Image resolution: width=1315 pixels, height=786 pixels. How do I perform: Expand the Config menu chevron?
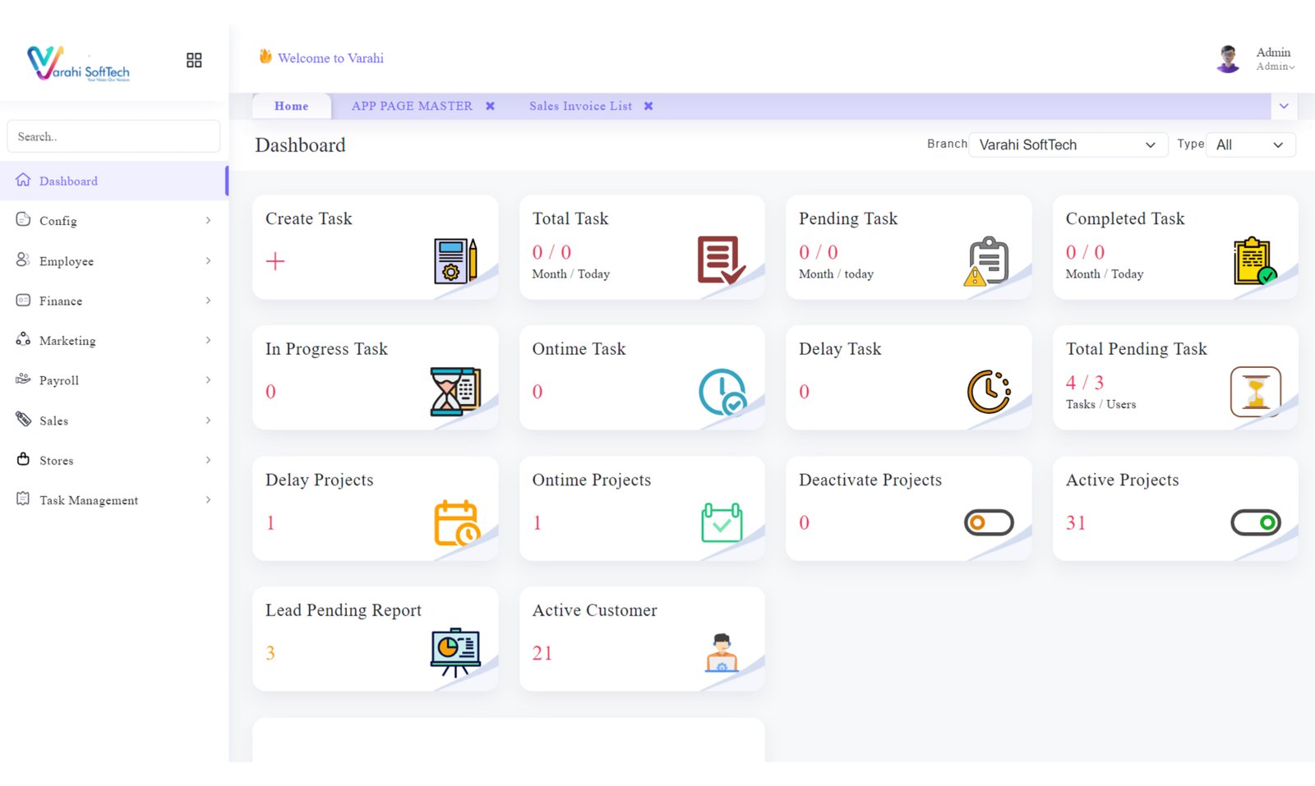[x=208, y=220]
